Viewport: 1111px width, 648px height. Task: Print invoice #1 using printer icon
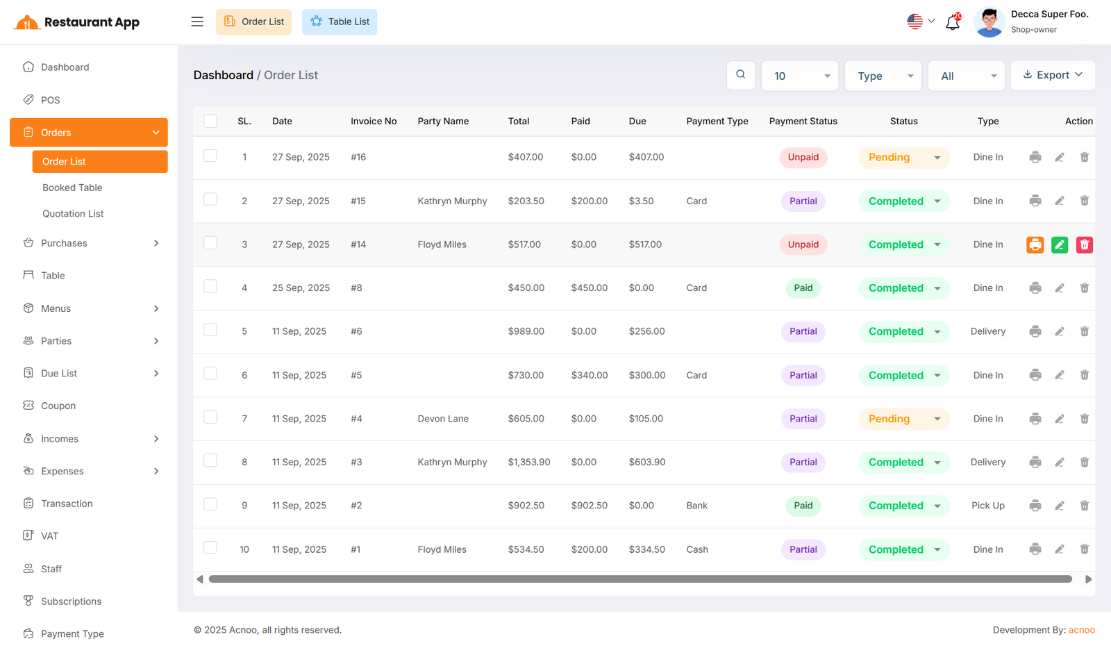pos(1035,549)
